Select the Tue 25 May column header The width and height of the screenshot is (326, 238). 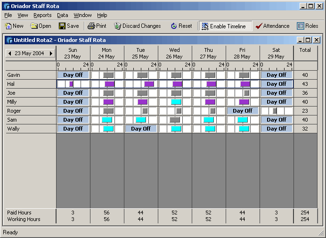click(x=141, y=53)
